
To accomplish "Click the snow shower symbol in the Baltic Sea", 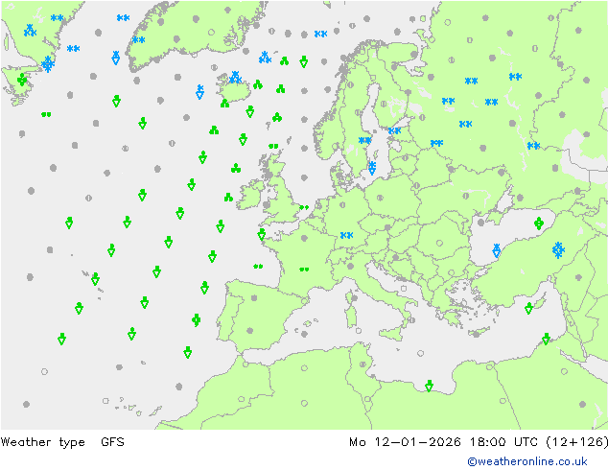I will coord(372,168).
